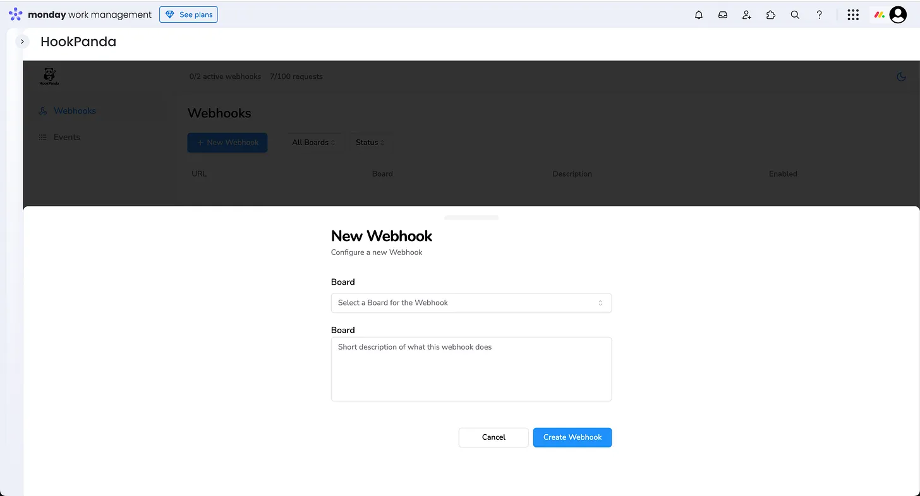This screenshot has height=496, width=920.
Task: Toggle dark mode moon icon
Action: click(901, 77)
